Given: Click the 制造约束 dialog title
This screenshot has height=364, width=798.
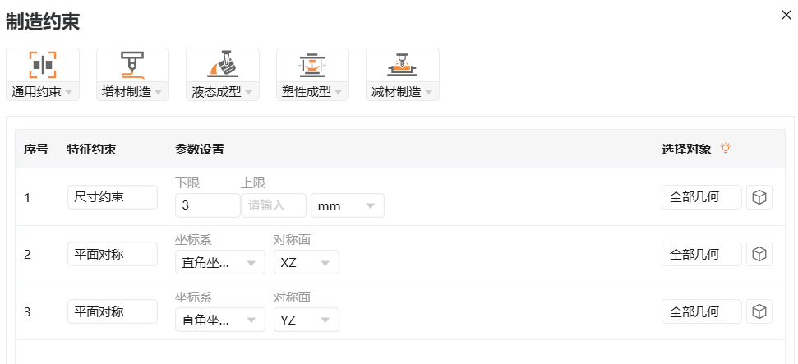Looking at the screenshot, I should coord(43,22).
